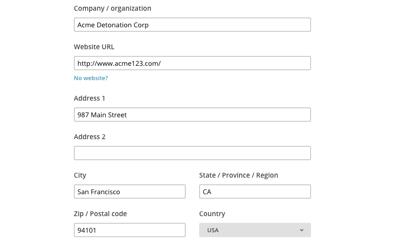The width and height of the screenshot is (401, 247).
Task: Click the "City" field label
Action: tap(80, 175)
